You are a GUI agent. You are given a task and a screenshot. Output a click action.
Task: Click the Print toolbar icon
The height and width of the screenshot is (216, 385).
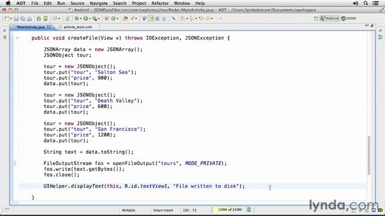(x=29, y=19)
